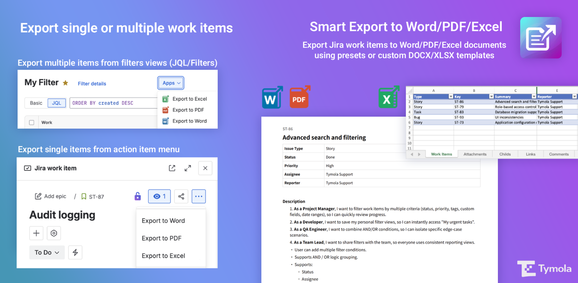Open work item in new window icon
This screenshot has height=283, width=578.
[x=172, y=168]
